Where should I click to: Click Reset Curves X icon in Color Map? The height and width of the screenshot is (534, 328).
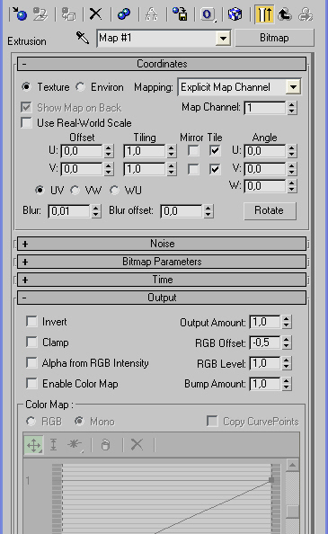[x=137, y=444]
